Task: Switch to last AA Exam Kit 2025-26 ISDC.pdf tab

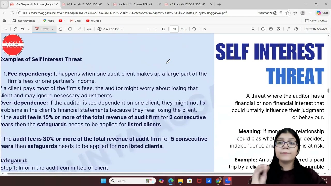Action: point(187,4)
